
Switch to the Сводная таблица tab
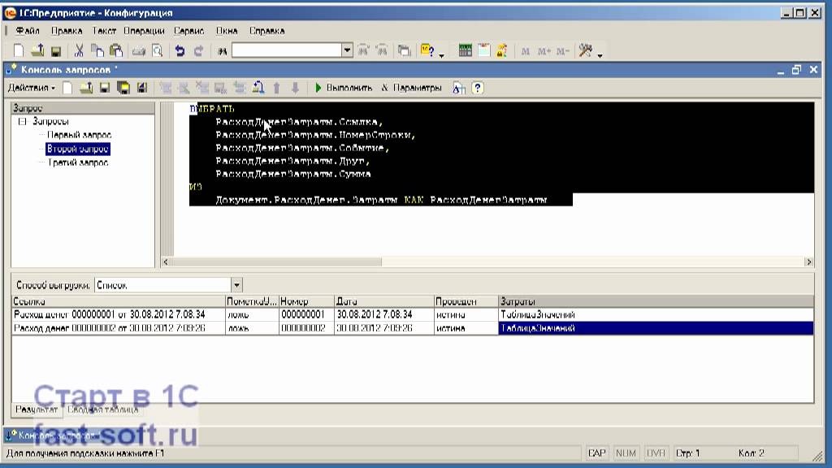102,409
